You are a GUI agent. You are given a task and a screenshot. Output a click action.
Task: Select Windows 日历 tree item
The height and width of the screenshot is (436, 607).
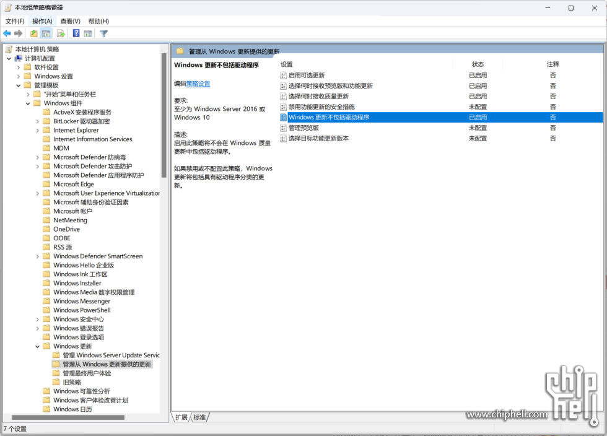(x=73, y=409)
